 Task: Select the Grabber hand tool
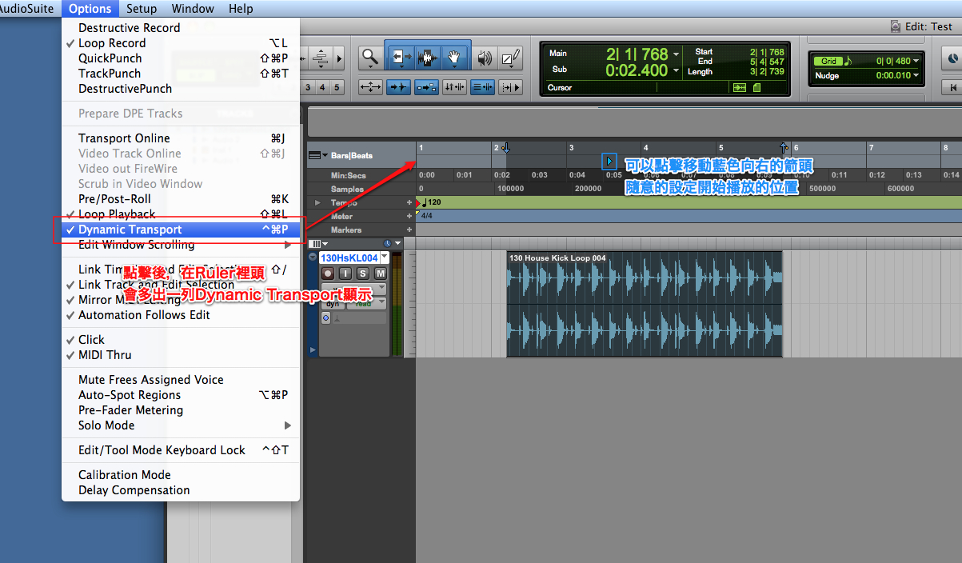click(453, 56)
